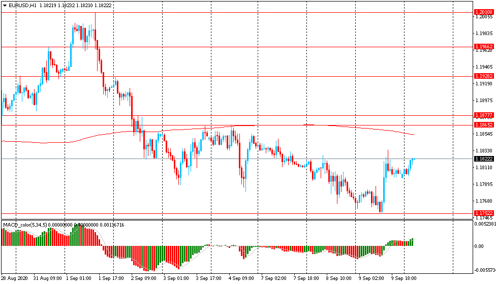Click the current price label 1.18222
This screenshot has width=496, height=284.
click(484, 159)
